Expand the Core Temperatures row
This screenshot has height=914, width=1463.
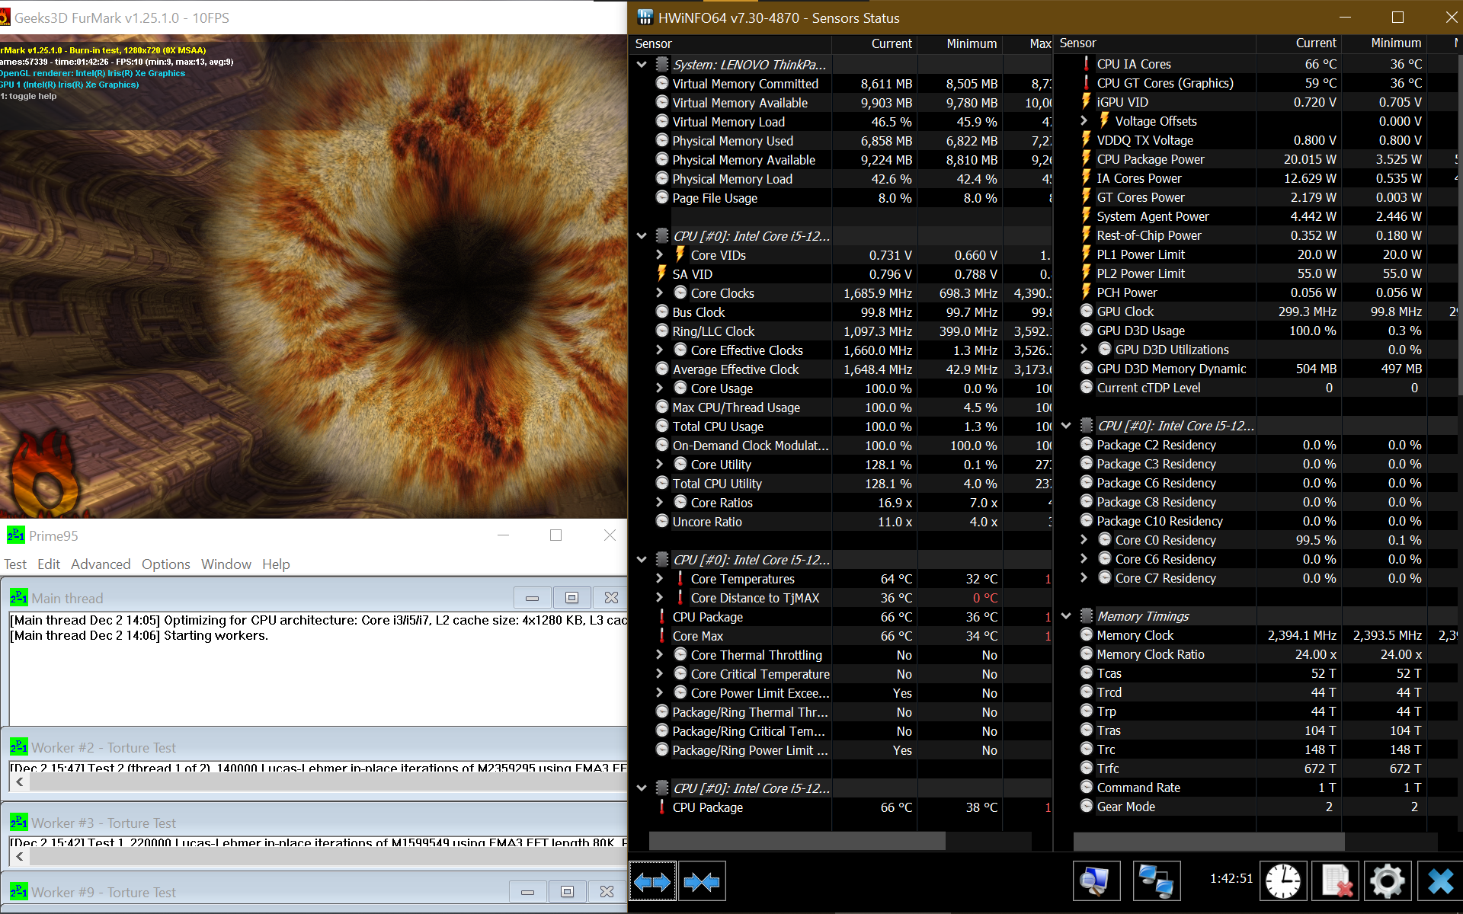[x=660, y=579]
